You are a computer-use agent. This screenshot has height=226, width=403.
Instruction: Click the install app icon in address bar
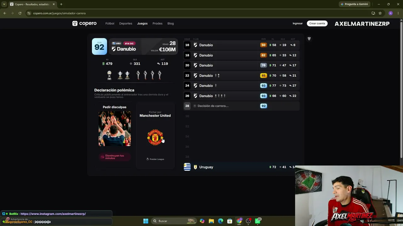click(x=373, y=13)
